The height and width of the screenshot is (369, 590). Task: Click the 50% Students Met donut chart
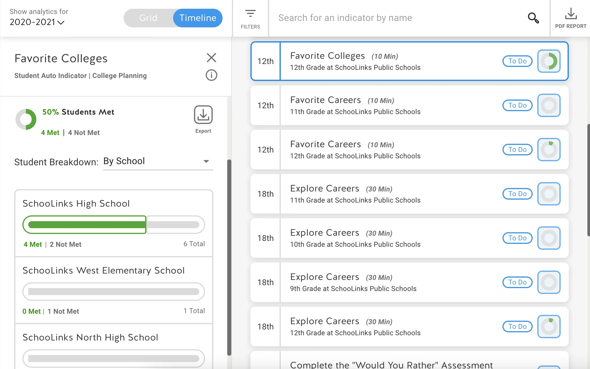click(26, 119)
